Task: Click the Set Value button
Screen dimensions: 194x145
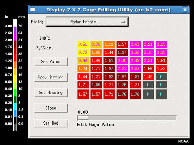Action: coord(51,62)
